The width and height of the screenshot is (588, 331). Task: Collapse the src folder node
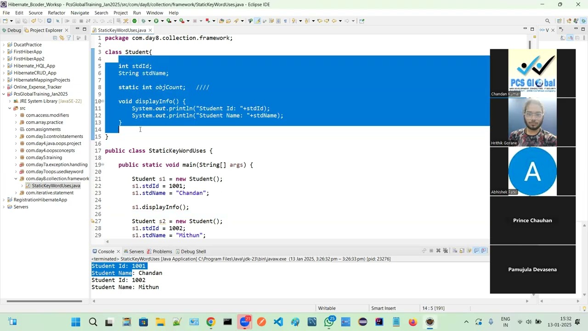coord(10,108)
